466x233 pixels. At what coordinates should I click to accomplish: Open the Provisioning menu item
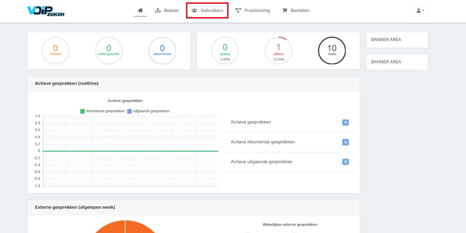pos(253,10)
